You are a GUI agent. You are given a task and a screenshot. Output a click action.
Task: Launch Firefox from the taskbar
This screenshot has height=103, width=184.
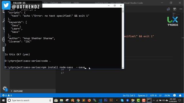[89, 100]
